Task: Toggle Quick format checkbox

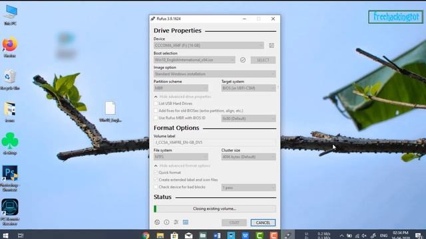Action: [x=156, y=173]
